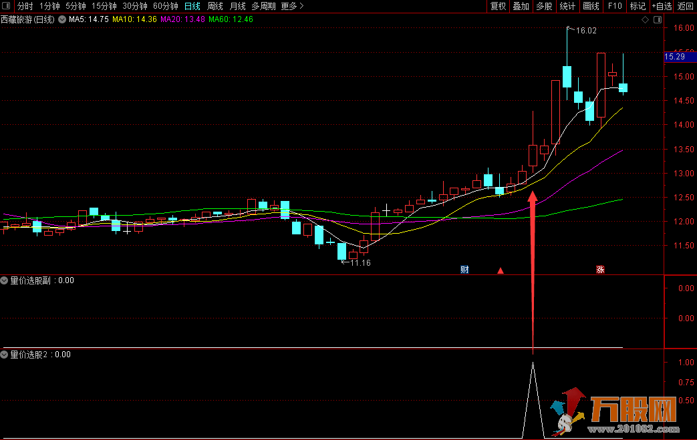Viewport: 697px width, 440px height.
Task: Open the 量价选股2 indicator dropdown
Action: click(x=4, y=355)
